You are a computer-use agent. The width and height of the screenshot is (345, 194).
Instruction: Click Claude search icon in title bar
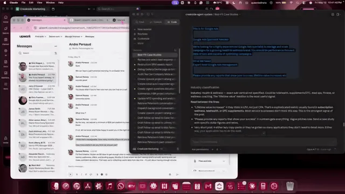coord(152,14)
